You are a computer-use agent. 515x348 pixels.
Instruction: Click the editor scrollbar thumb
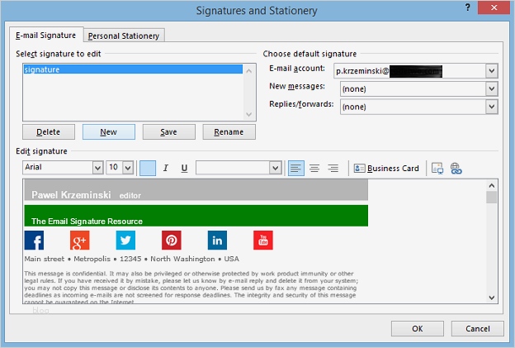pyautogui.click(x=491, y=198)
